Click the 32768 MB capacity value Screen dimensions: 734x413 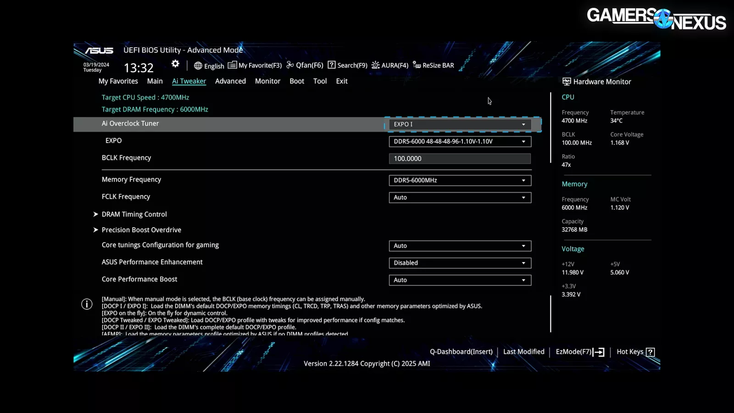tap(574, 229)
